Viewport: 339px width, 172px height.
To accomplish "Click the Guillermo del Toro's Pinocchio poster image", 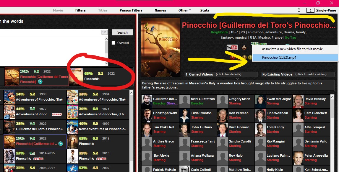I will [161, 47].
